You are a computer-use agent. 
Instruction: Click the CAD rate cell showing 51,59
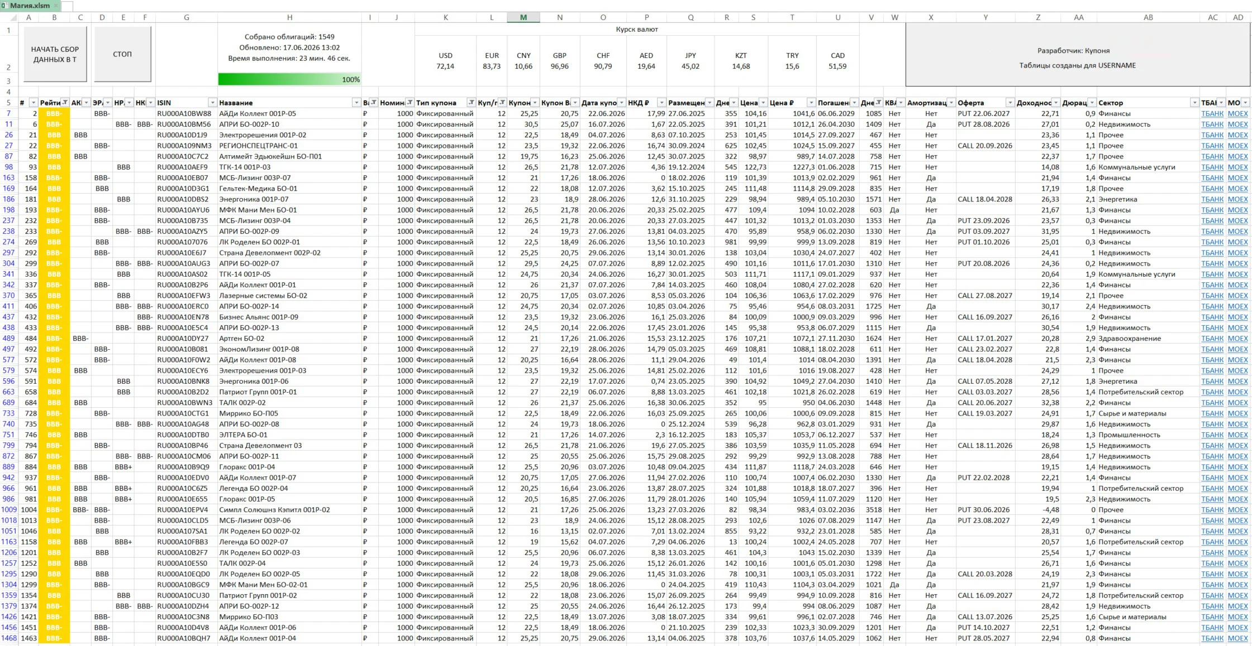coord(837,61)
